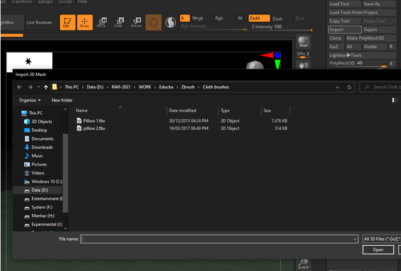Change the view layout icon
This screenshot has height=271, width=401.
click(x=395, y=100)
